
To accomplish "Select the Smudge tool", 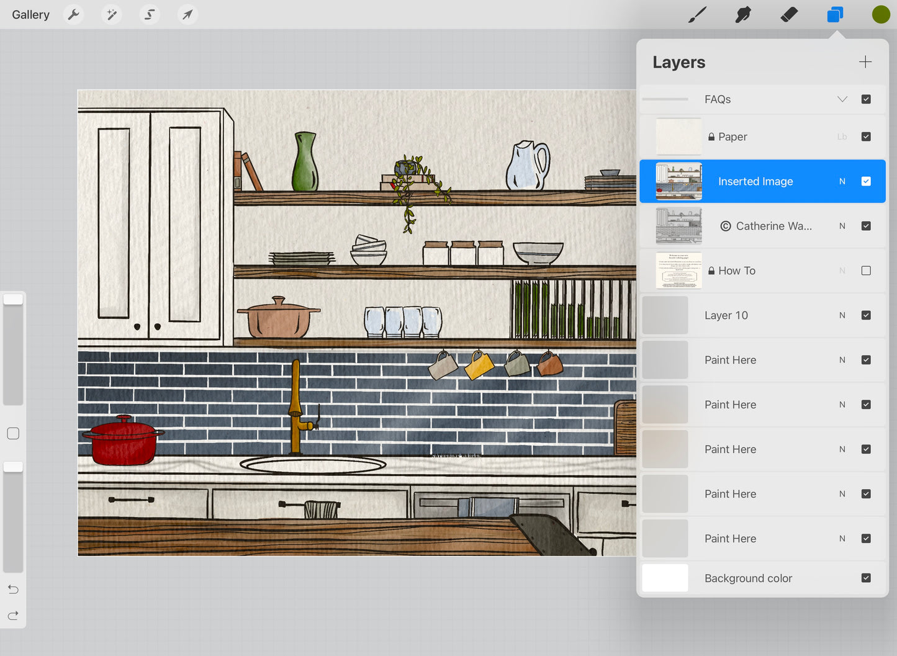I will [743, 14].
